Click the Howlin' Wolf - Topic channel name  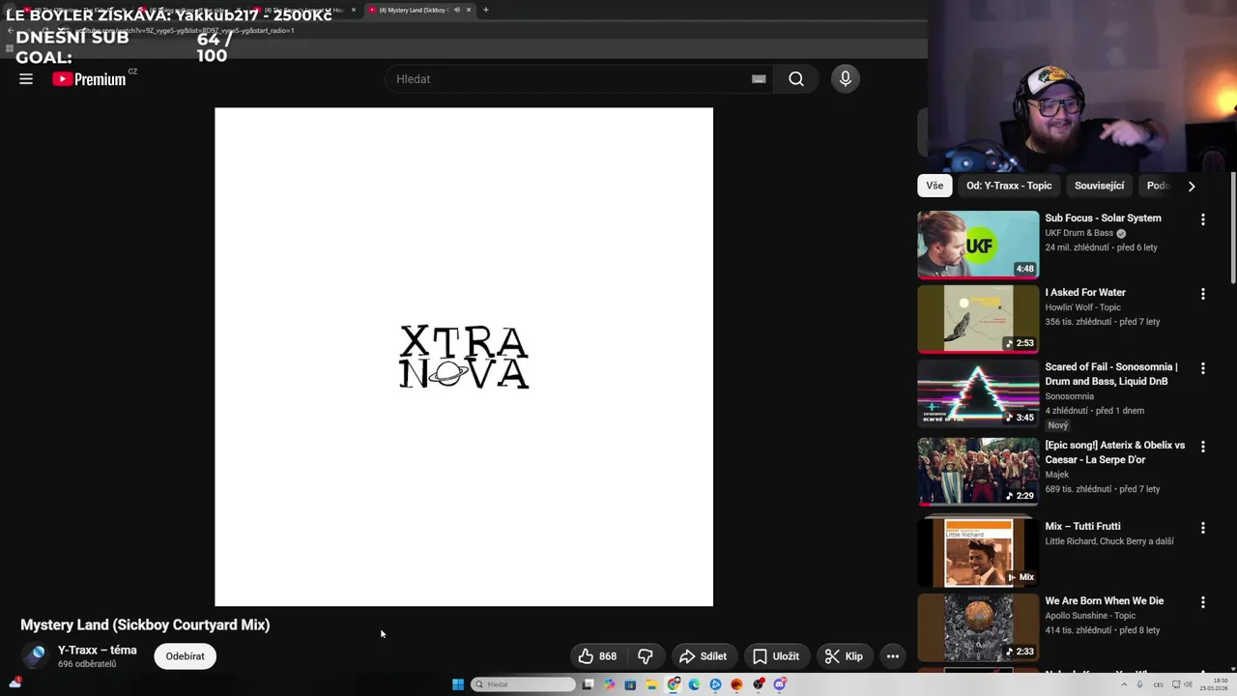1082,307
